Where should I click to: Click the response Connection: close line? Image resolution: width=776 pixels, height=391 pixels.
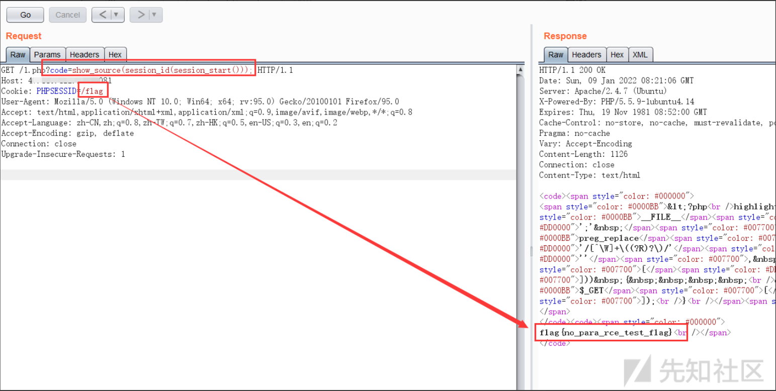tap(577, 165)
